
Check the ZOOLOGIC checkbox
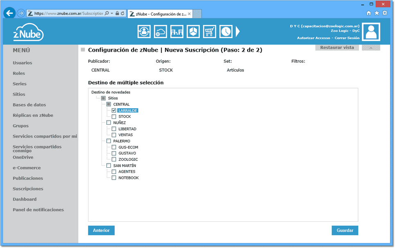114,159
